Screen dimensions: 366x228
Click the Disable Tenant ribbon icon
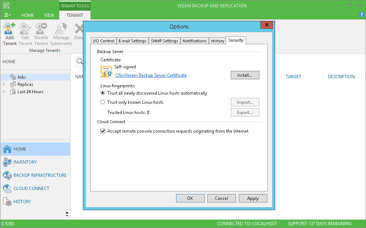tap(41, 28)
